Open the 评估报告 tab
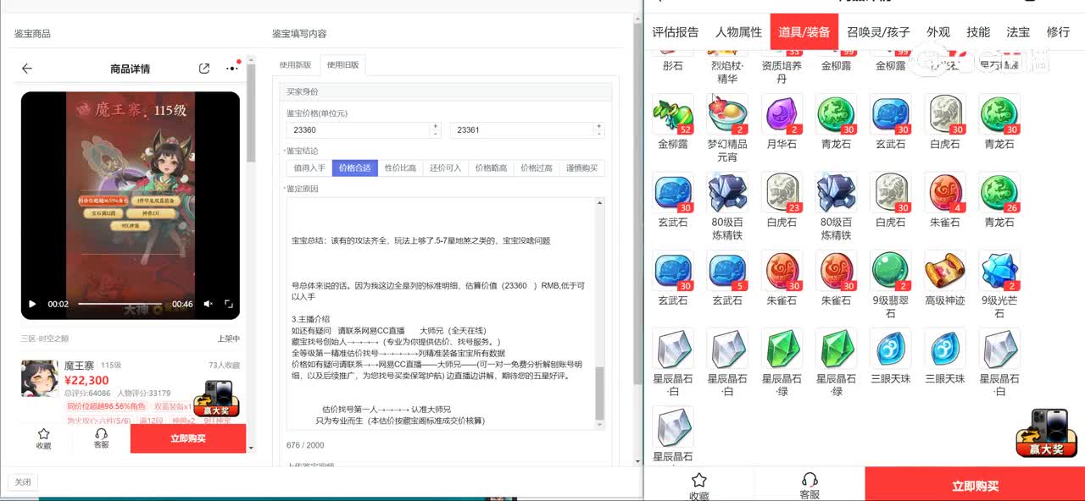Image resolution: width=1085 pixels, height=501 pixels. click(x=676, y=32)
